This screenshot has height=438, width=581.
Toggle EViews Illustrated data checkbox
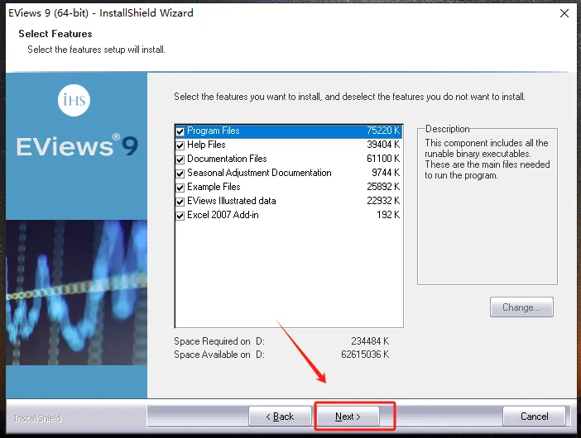click(180, 202)
